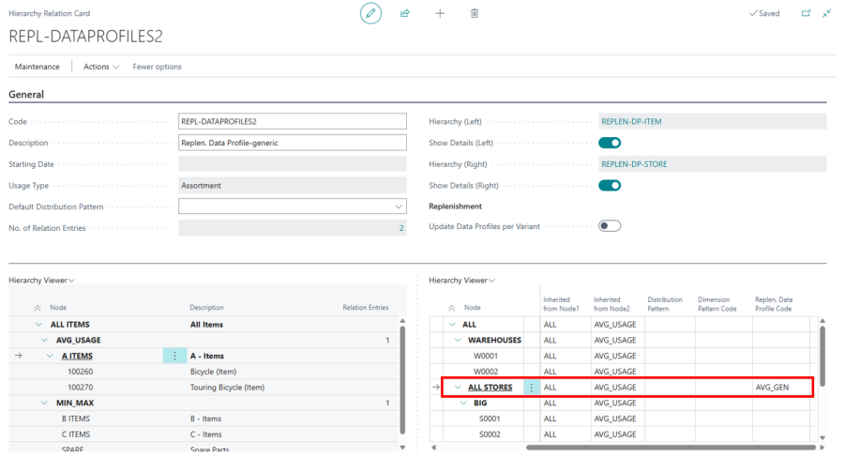Open row options for ALL STORES
This screenshot has height=458, width=844.
pos(531,387)
